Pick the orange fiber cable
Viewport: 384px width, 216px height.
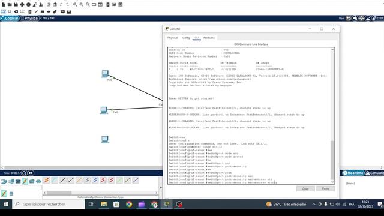(79, 181)
